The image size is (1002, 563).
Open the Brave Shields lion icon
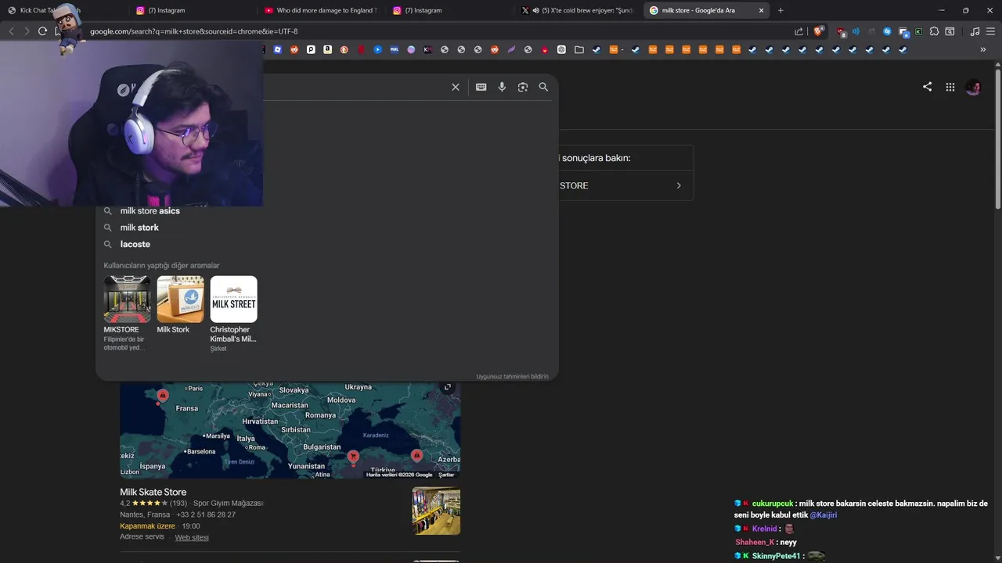818,31
